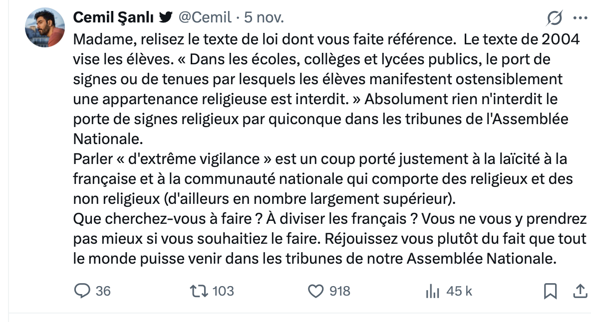Open the @Cemil handle link
Image resolution: width=591 pixels, height=322 pixels.
pyautogui.click(x=205, y=17)
